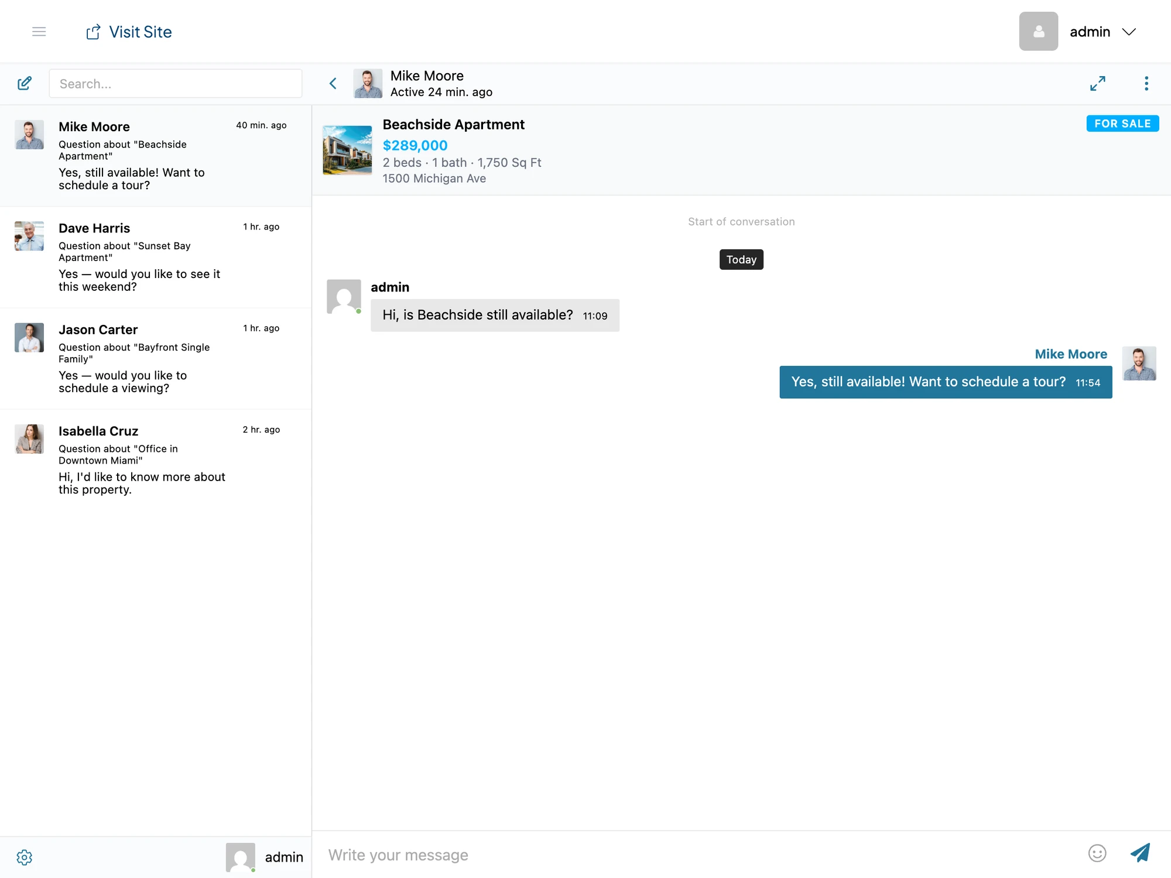Send the message with paper plane icon
The height and width of the screenshot is (878, 1171).
point(1140,853)
